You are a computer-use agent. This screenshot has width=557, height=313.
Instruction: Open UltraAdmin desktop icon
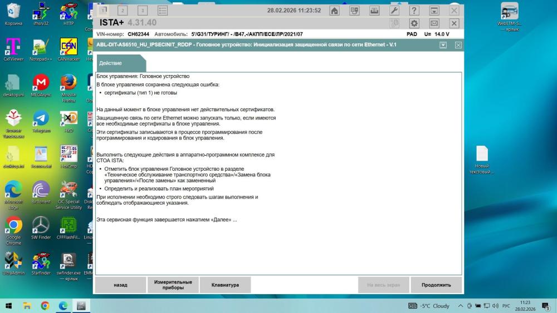[13, 264]
